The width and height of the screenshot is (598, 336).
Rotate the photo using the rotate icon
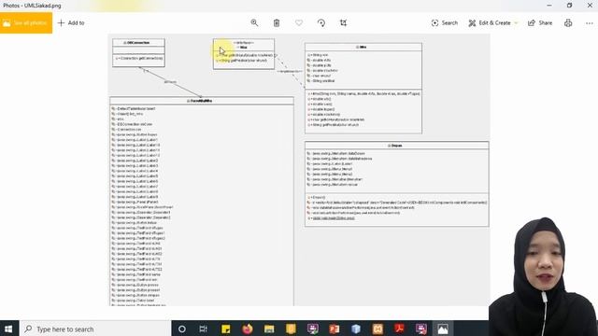click(x=321, y=22)
